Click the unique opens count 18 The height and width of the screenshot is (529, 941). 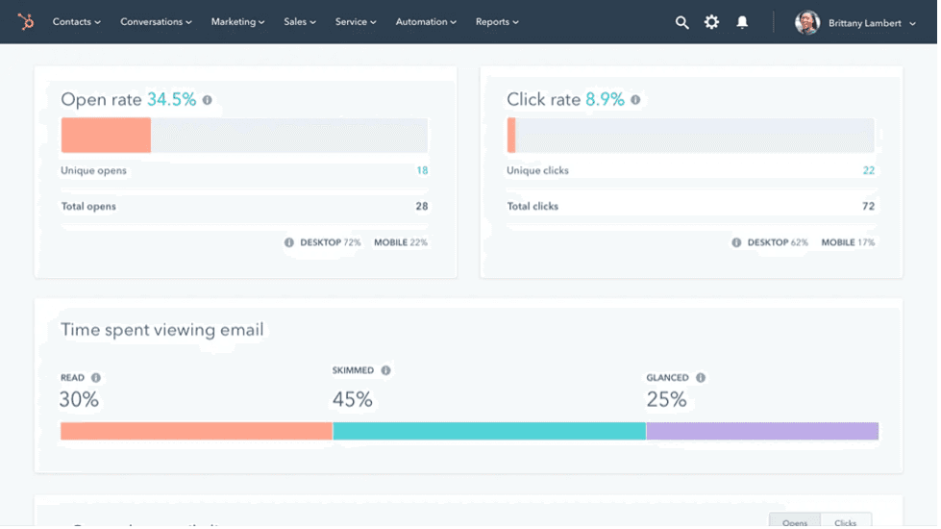(422, 171)
